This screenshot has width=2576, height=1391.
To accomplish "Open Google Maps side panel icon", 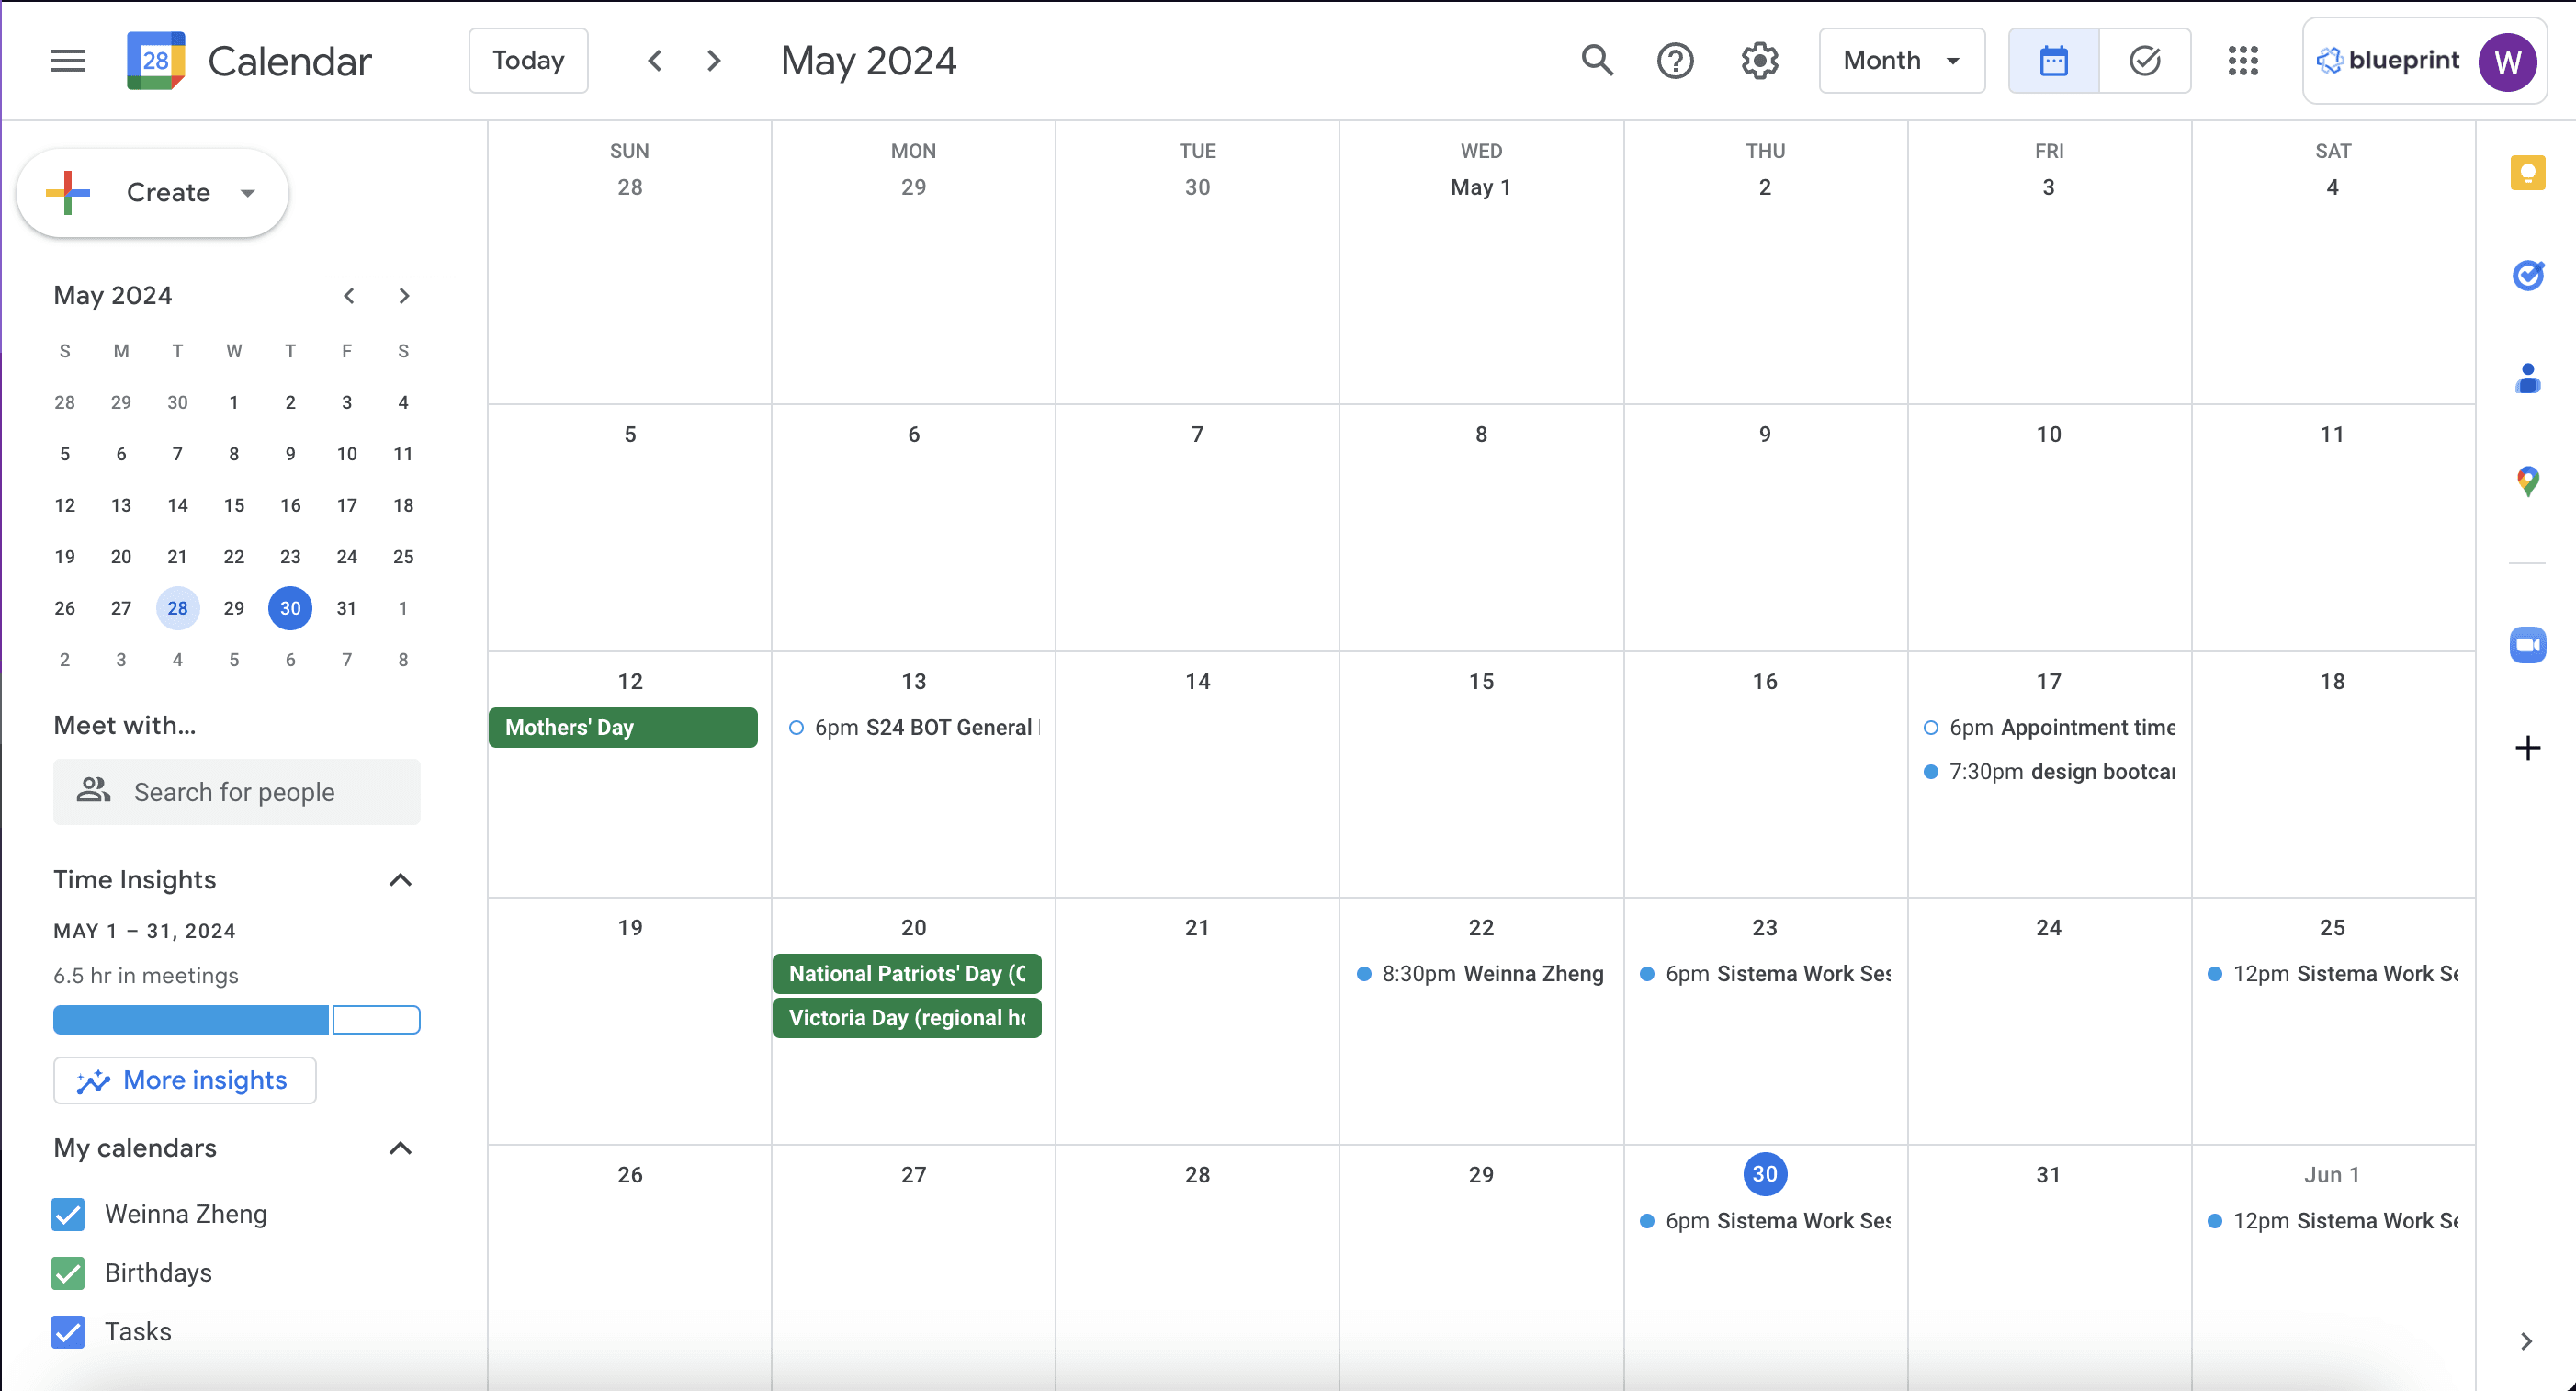I will pyautogui.click(x=2527, y=481).
